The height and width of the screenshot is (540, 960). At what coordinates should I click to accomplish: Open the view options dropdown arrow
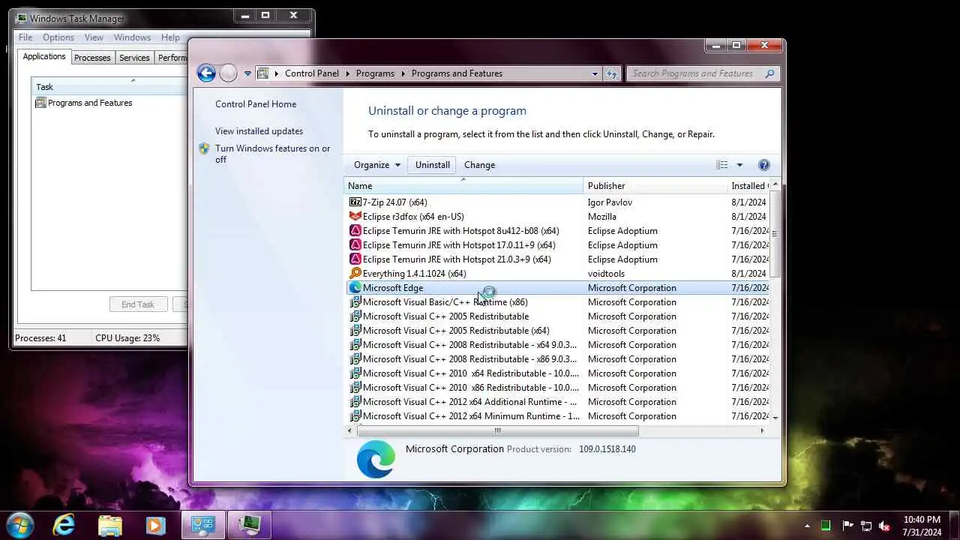click(739, 165)
